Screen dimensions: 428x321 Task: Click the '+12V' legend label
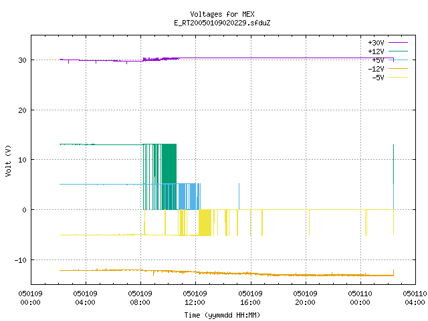point(376,51)
